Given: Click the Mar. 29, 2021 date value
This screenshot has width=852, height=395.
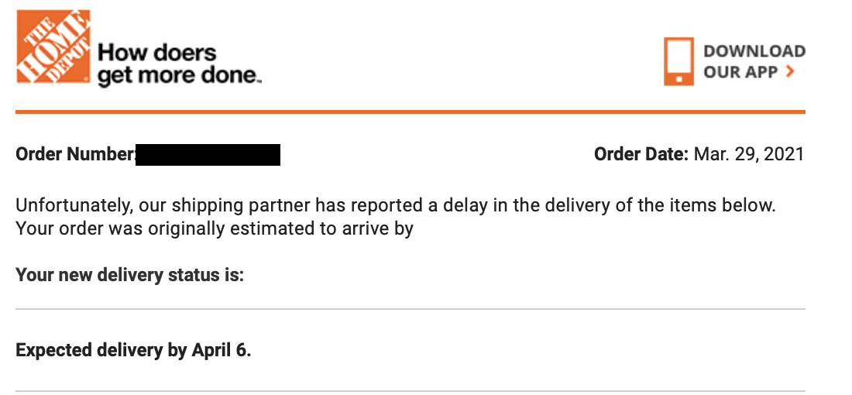Looking at the screenshot, I should 749,154.
